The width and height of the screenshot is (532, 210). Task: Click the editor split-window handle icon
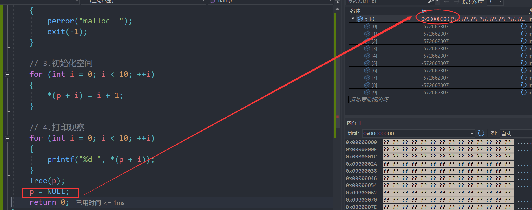click(337, 2)
